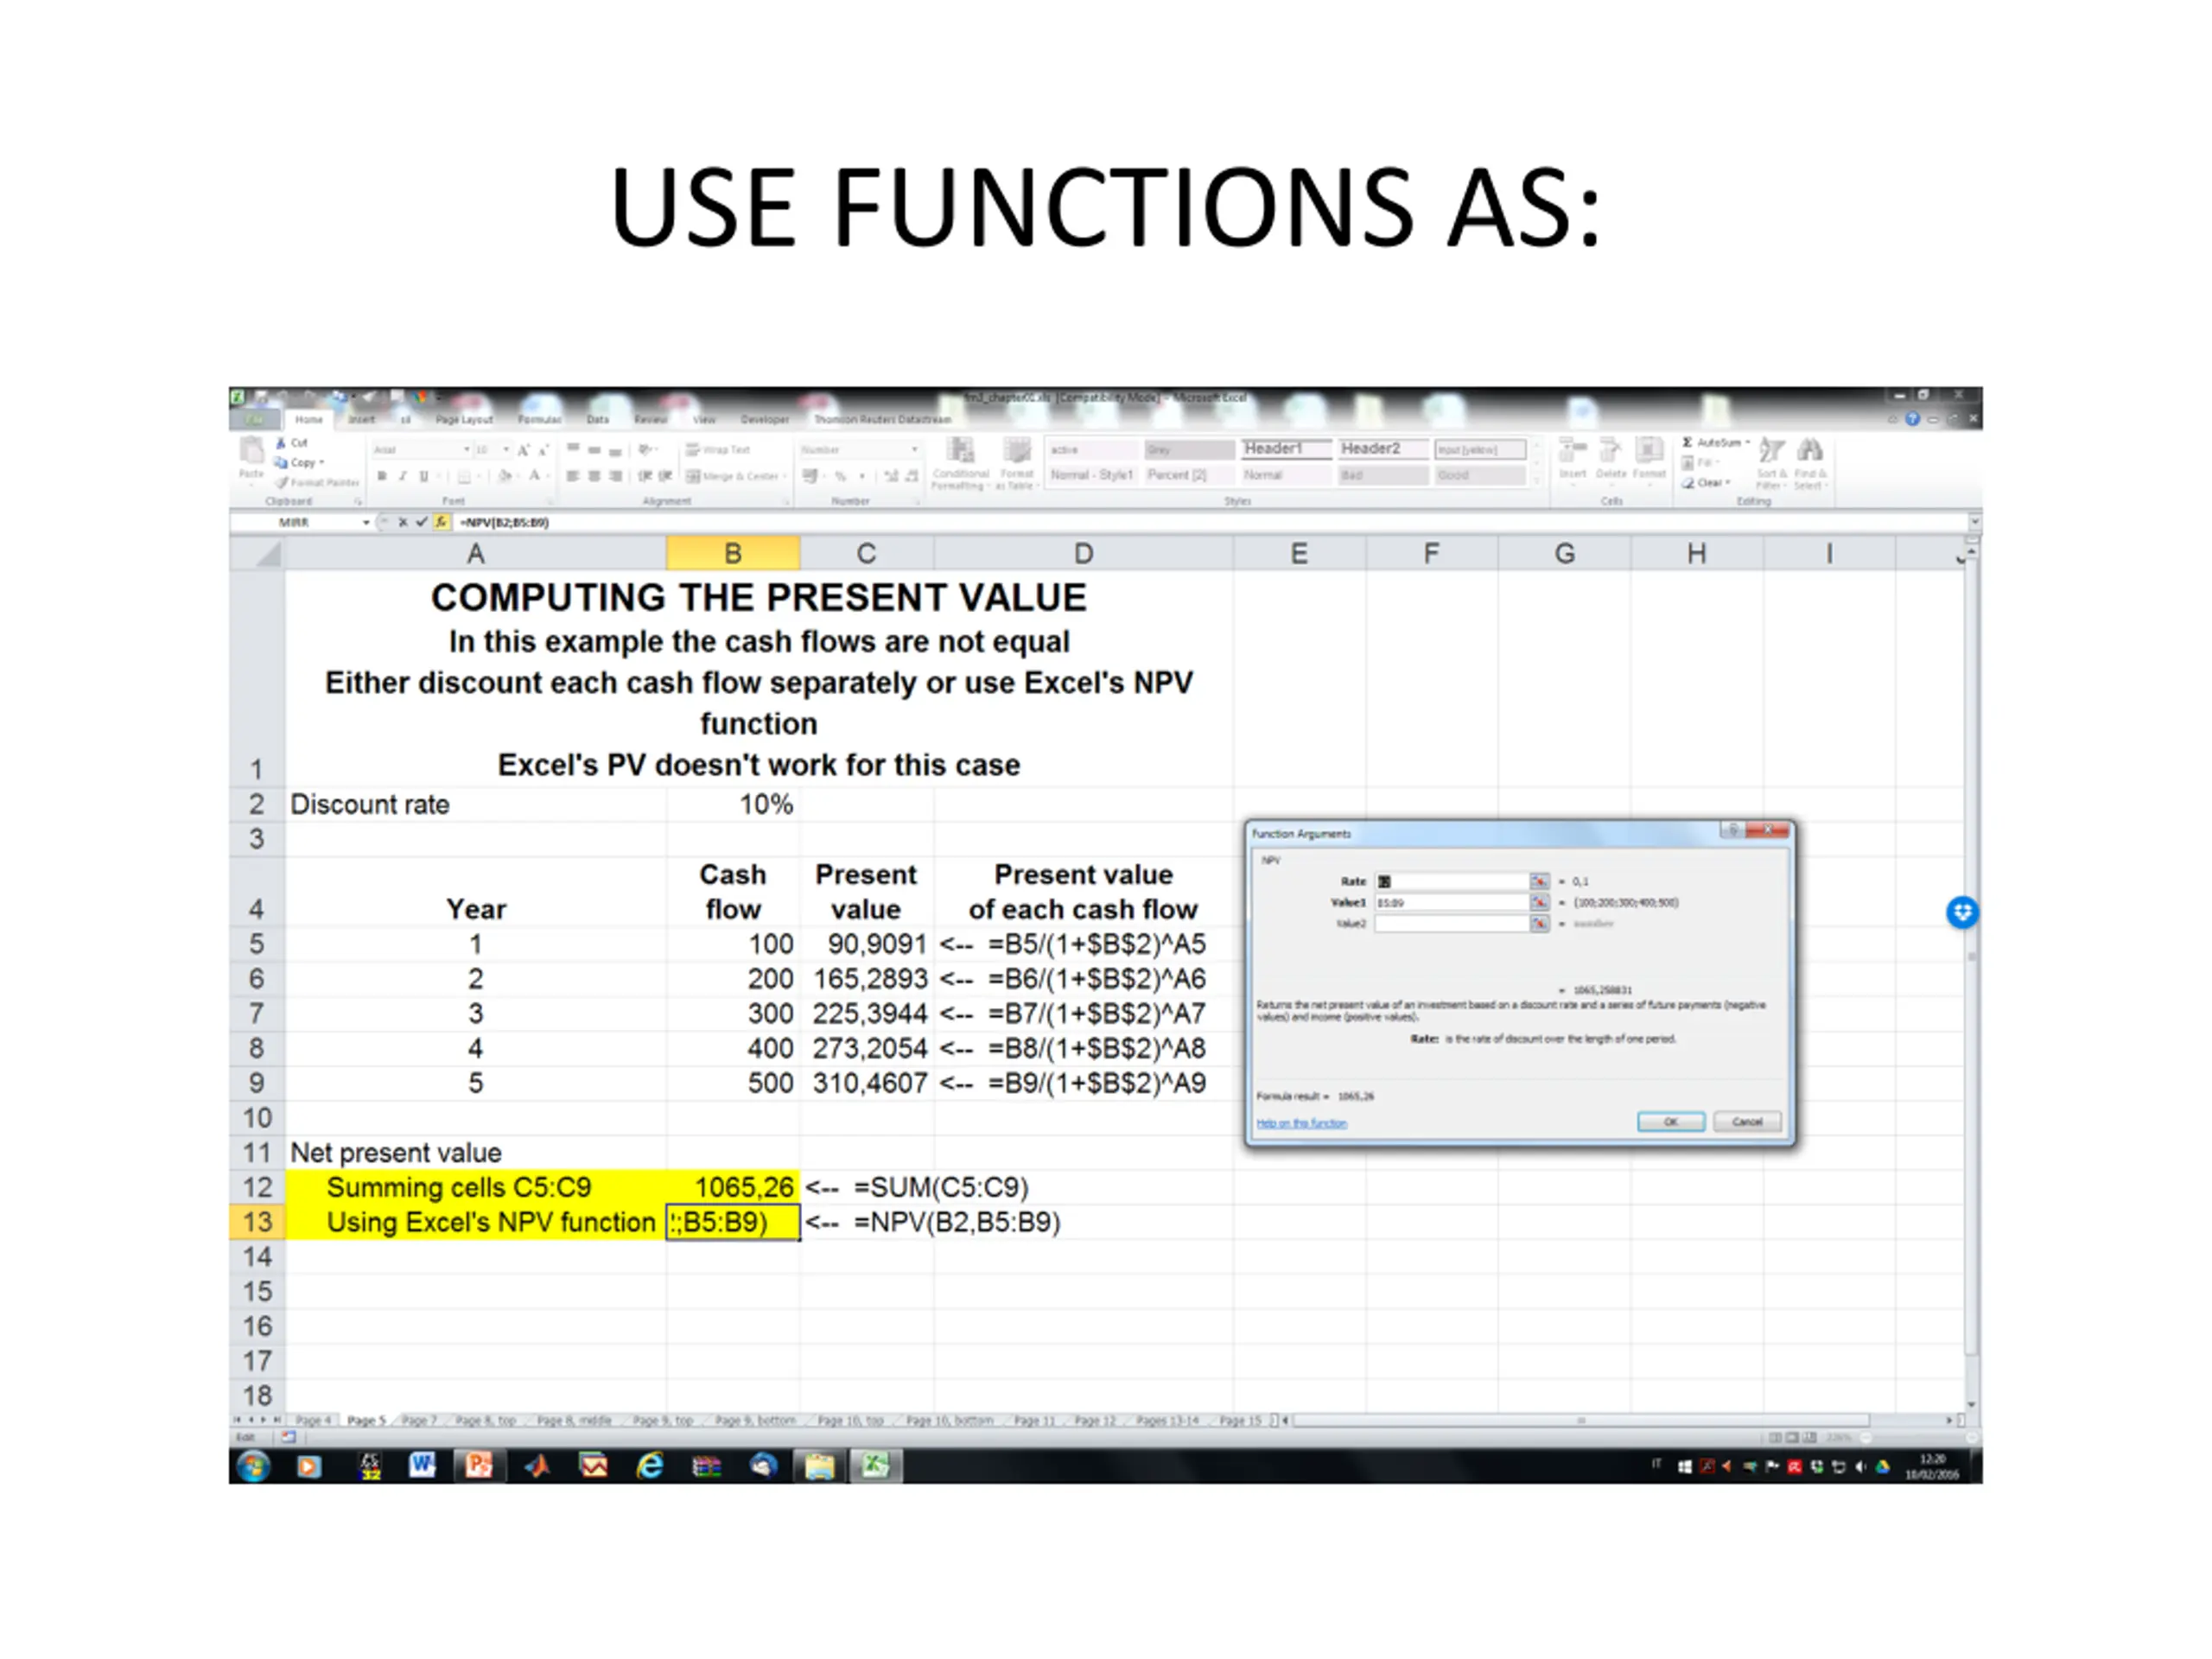Viewport: 2212px width, 1659px height.
Task: Select cell B13 being edited
Action: [733, 1222]
